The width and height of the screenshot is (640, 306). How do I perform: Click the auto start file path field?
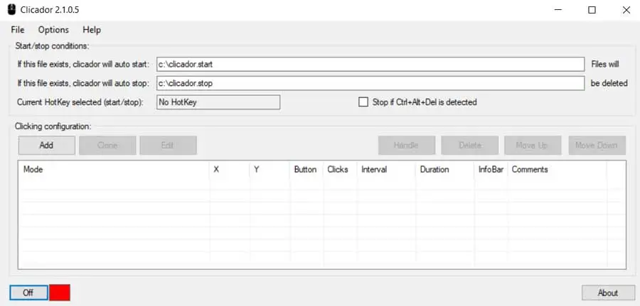pos(370,65)
